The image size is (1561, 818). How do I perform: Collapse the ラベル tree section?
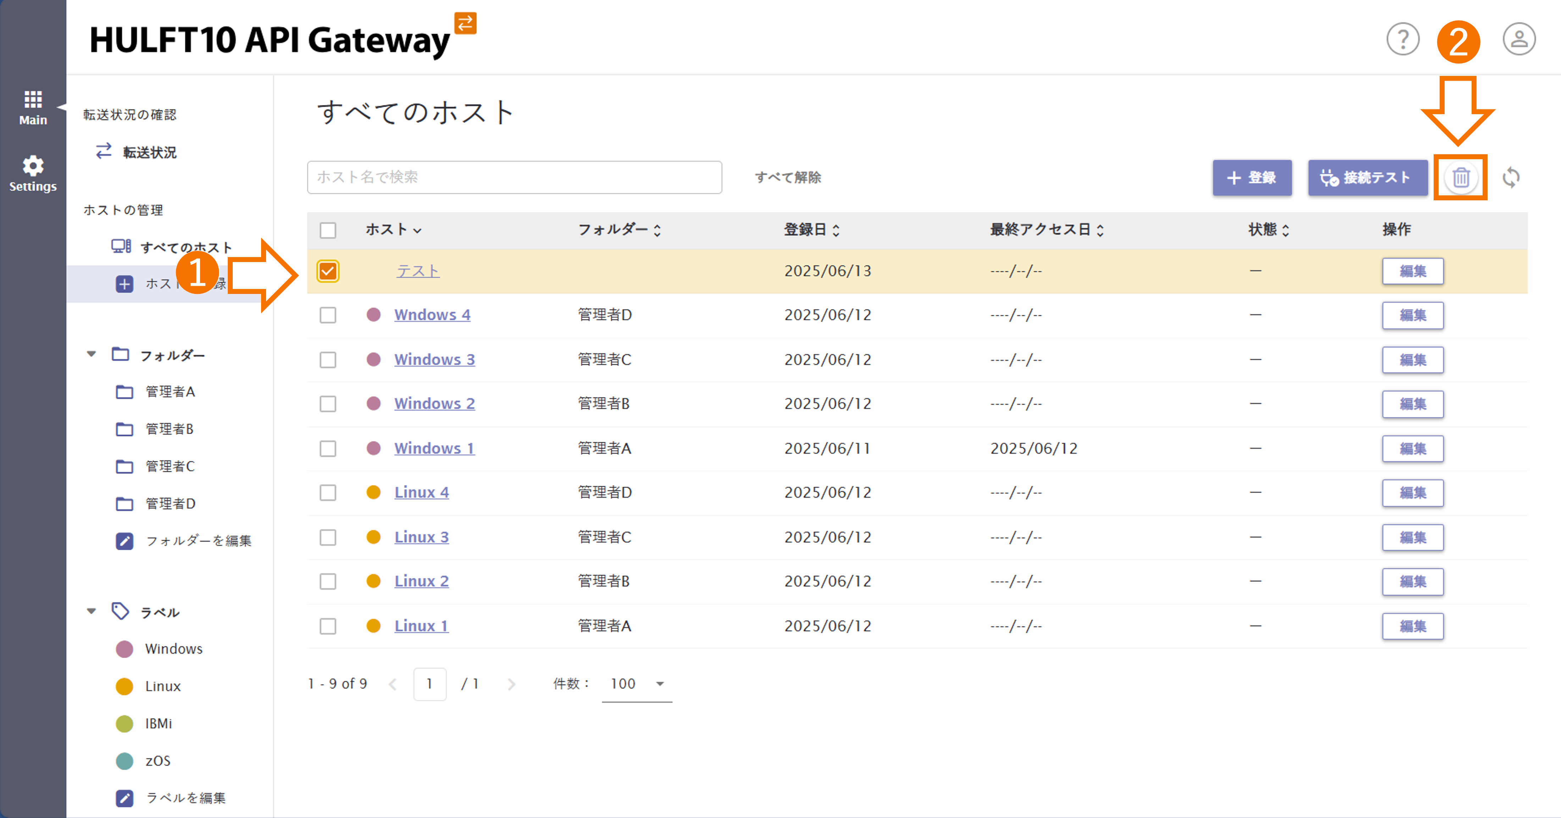pos(92,612)
